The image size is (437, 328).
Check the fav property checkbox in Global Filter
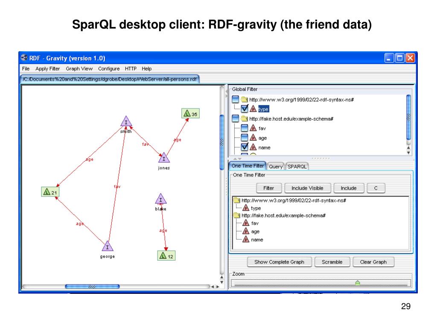pos(245,128)
